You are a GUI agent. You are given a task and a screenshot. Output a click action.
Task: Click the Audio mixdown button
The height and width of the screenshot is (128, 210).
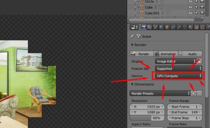(190, 54)
